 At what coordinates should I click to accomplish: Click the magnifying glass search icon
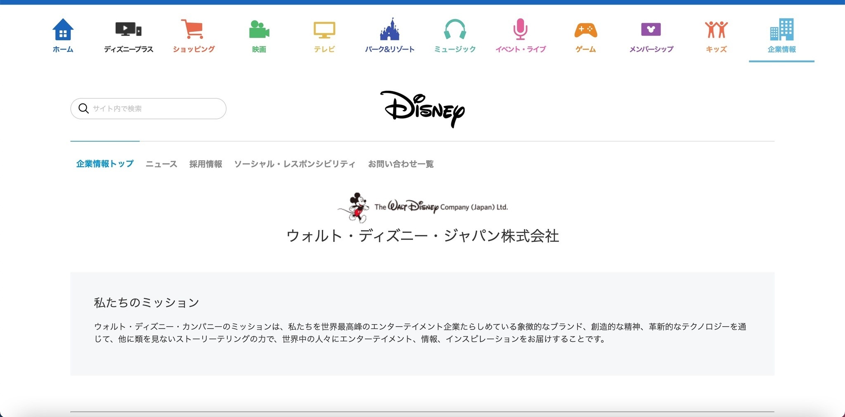(83, 109)
